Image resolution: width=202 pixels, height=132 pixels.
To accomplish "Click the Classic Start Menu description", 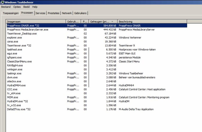I will (129, 62).
